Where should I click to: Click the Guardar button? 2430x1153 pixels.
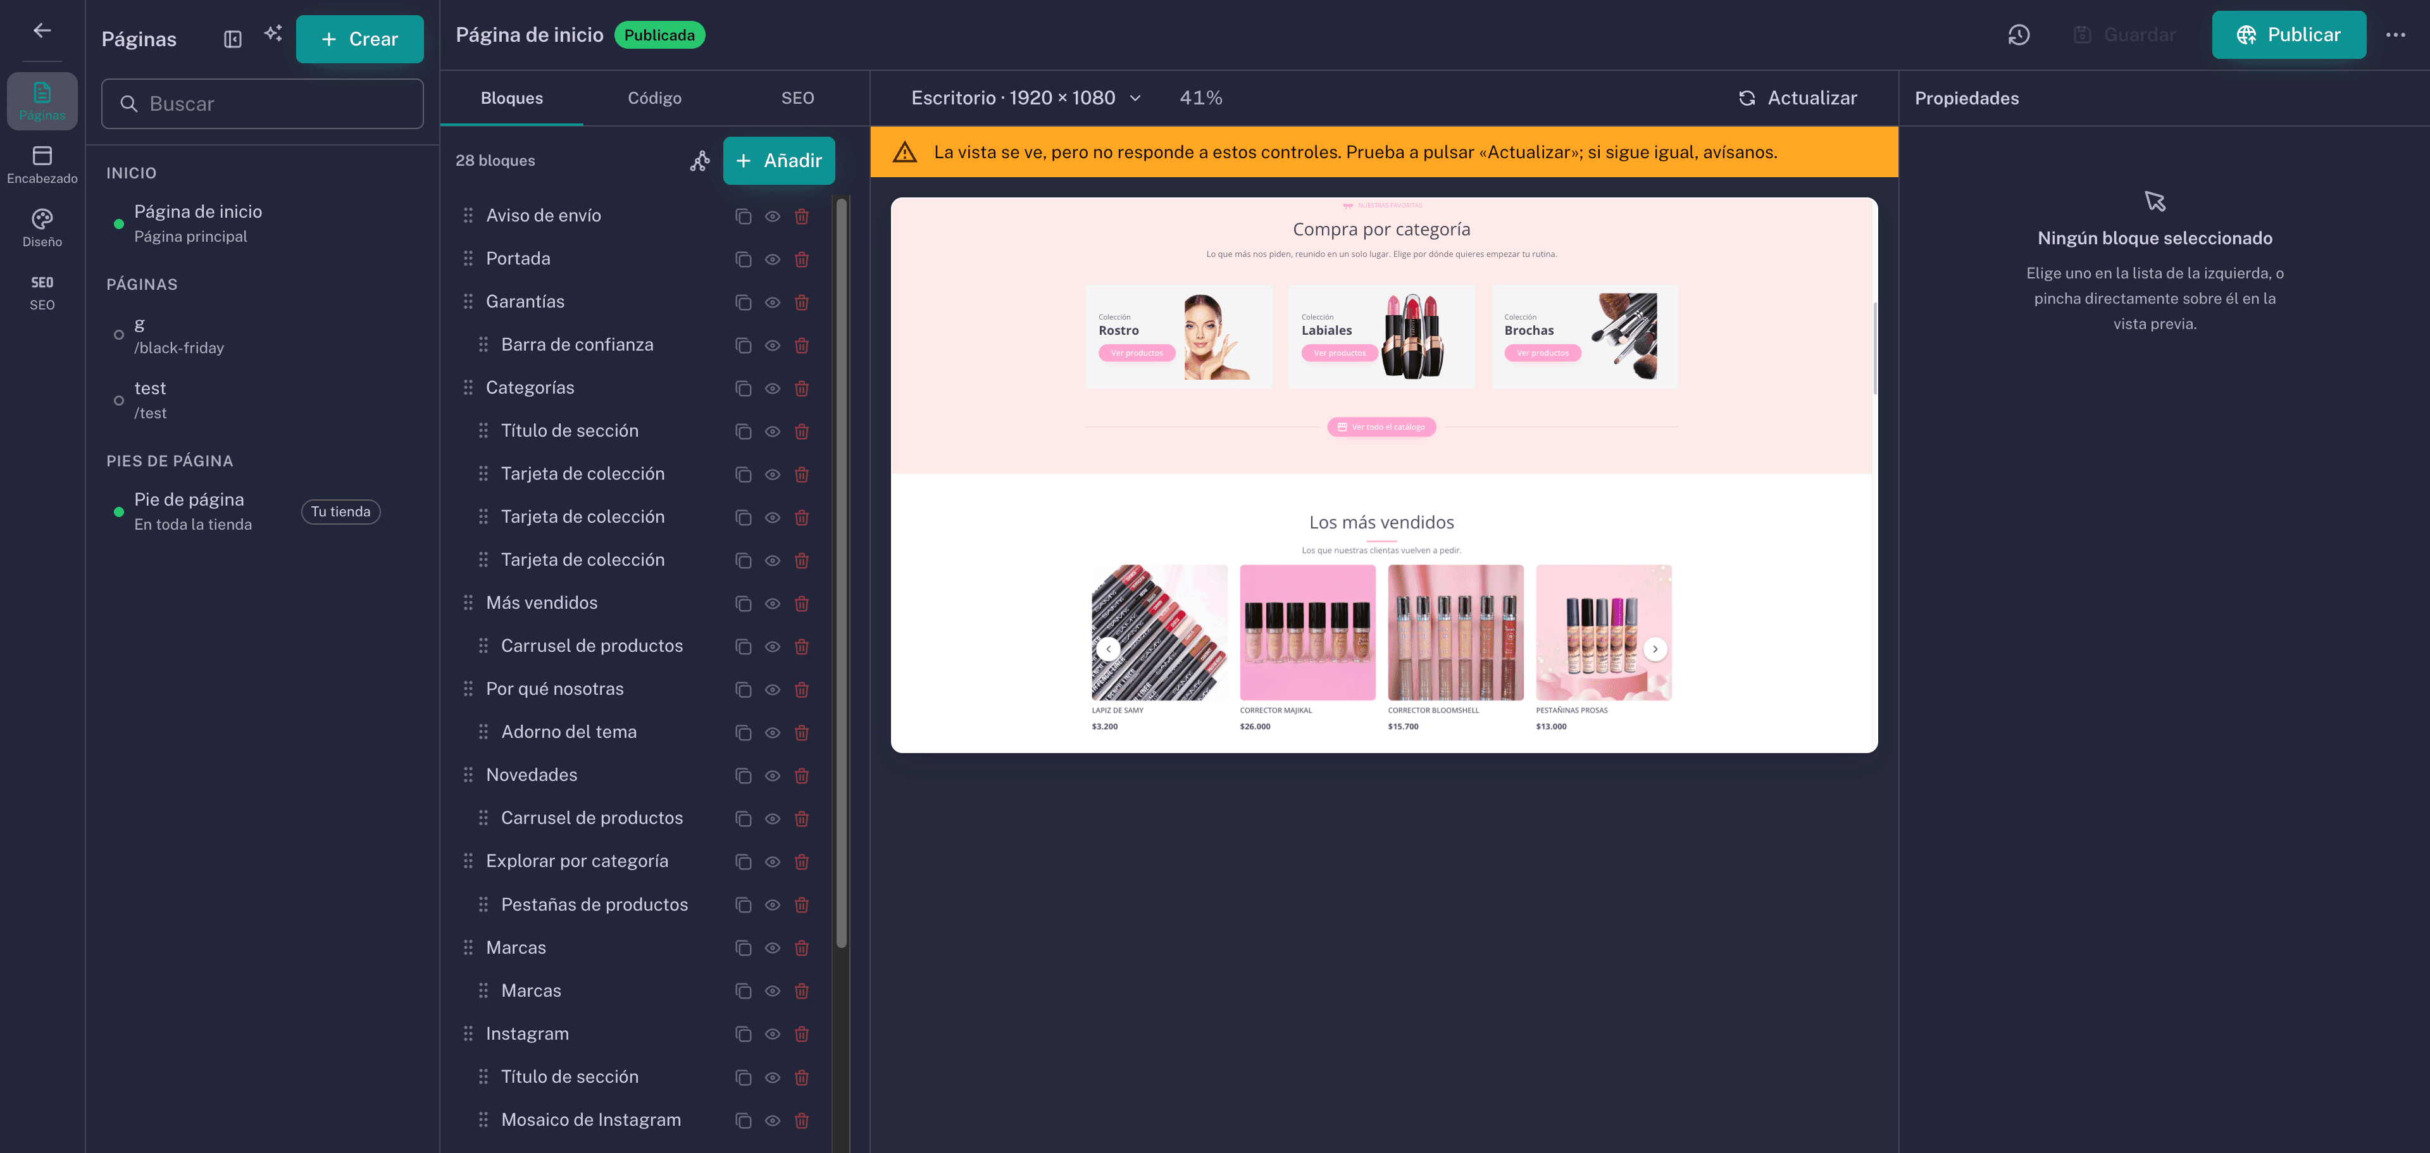[2124, 35]
